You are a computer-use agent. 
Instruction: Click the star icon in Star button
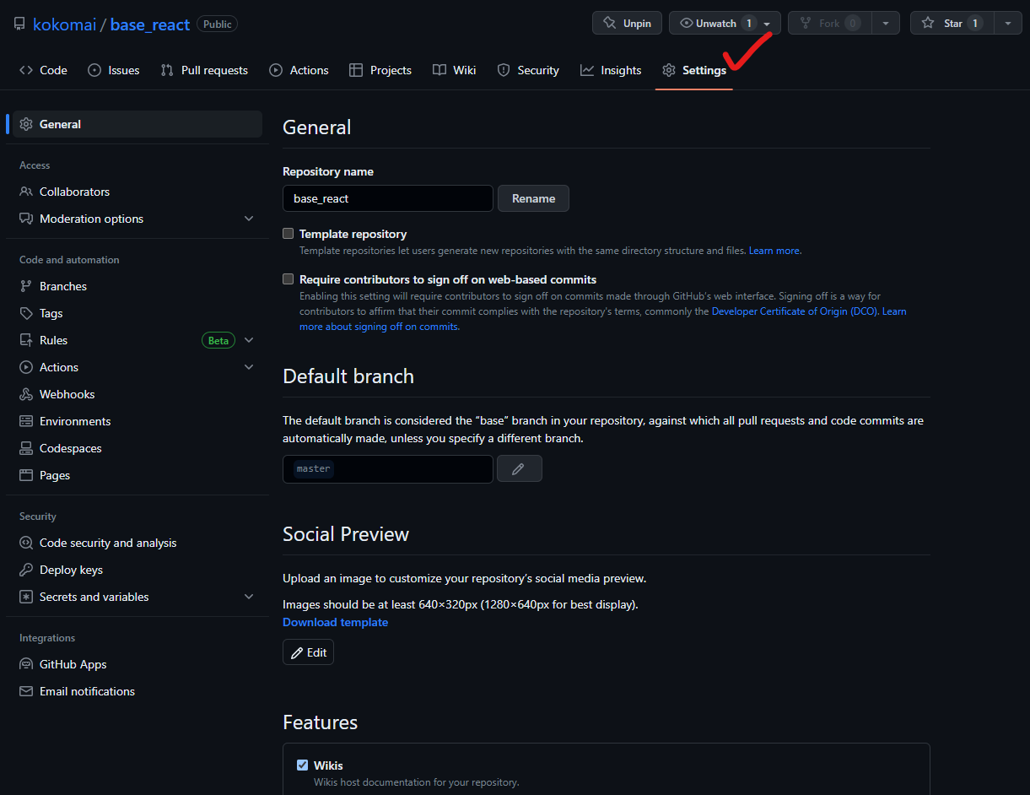pyautogui.click(x=928, y=24)
